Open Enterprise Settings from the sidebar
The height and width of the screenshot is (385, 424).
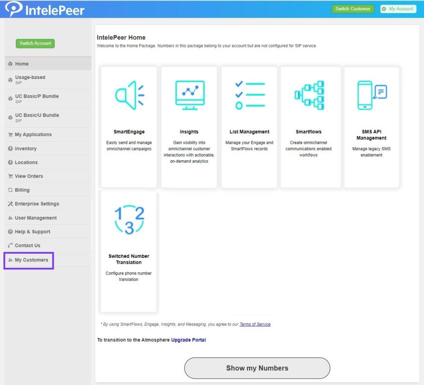tap(48, 204)
